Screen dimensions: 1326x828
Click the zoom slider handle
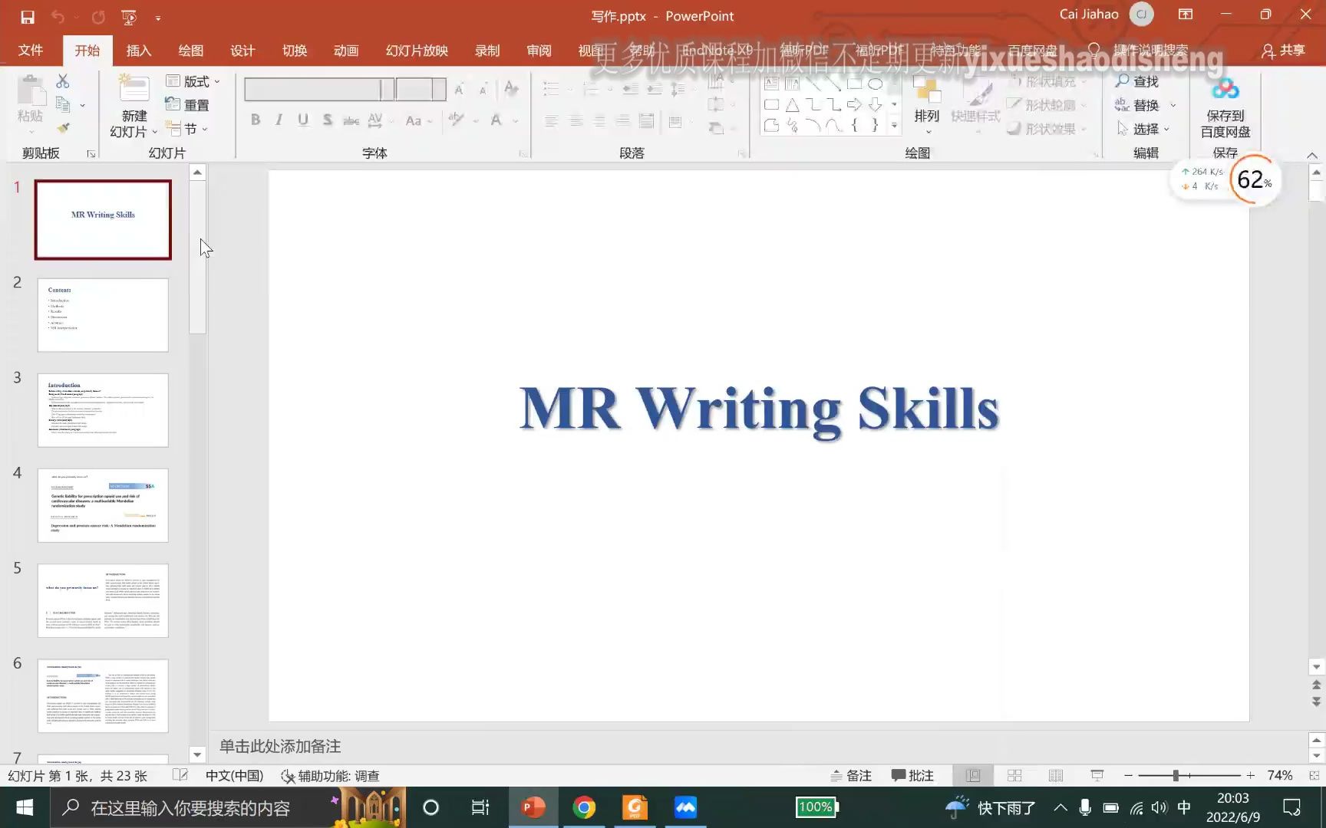(x=1176, y=776)
